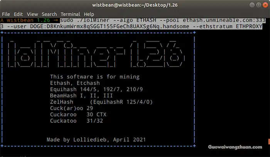Open the File menu
Viewport: 270px width, 157px height.
(6, 14)
